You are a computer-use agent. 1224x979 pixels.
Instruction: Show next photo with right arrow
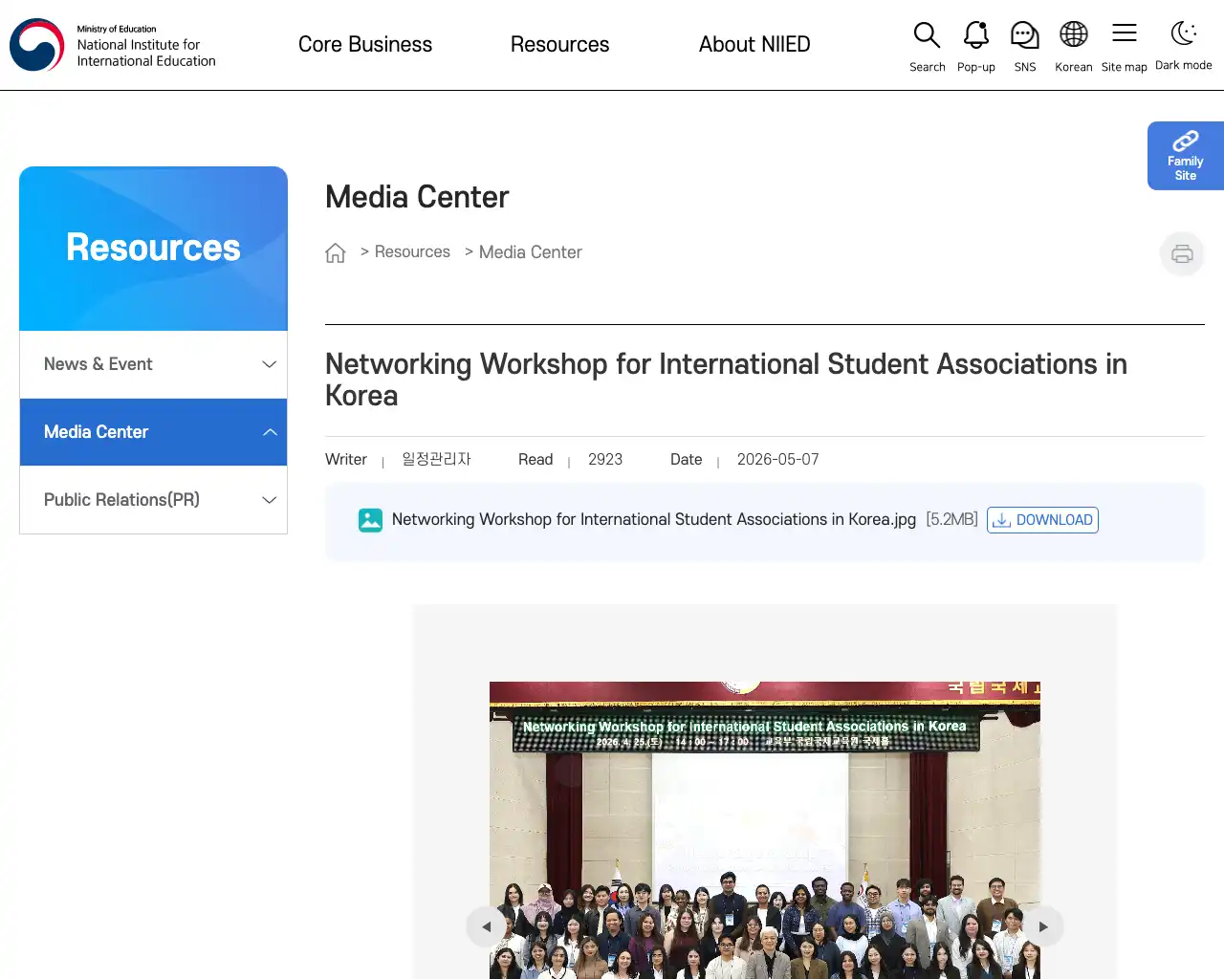tap(1043, 926)
